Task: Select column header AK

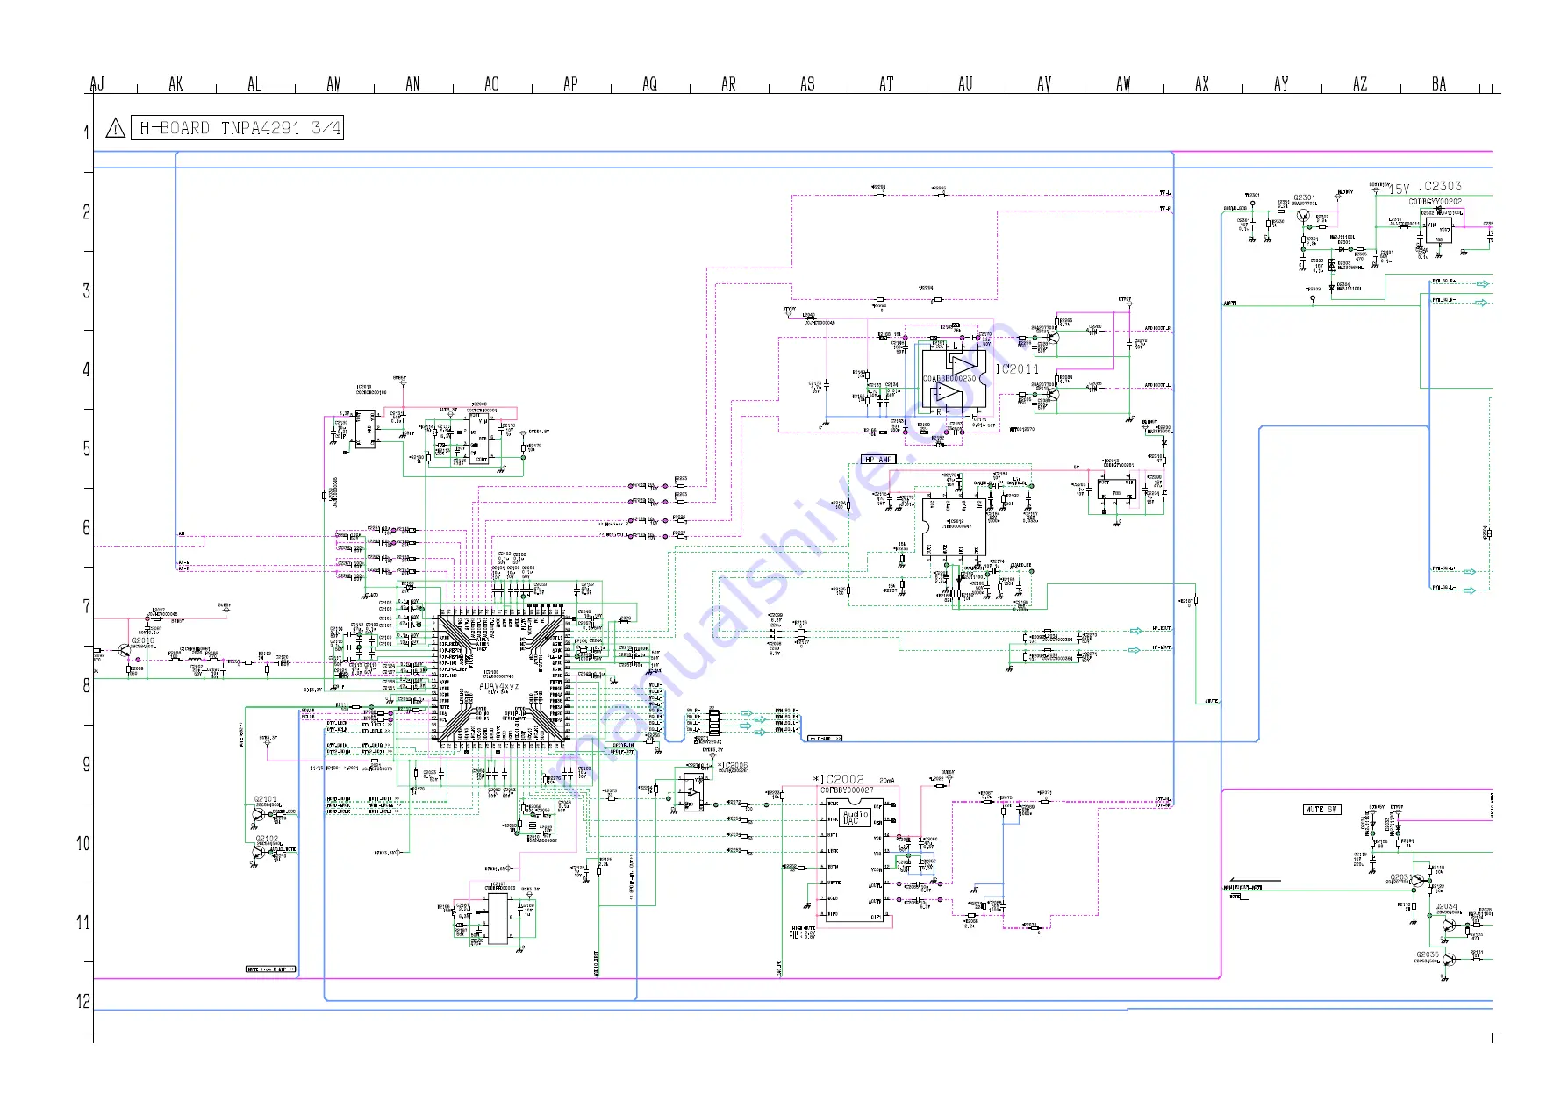Action: (175, 84)
